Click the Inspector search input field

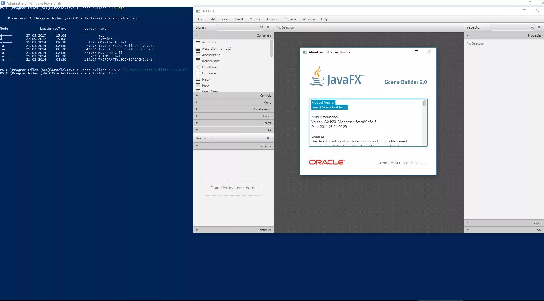click(513, 27)
